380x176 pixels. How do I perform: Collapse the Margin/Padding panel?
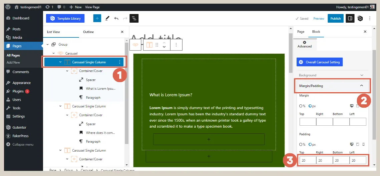362,86
